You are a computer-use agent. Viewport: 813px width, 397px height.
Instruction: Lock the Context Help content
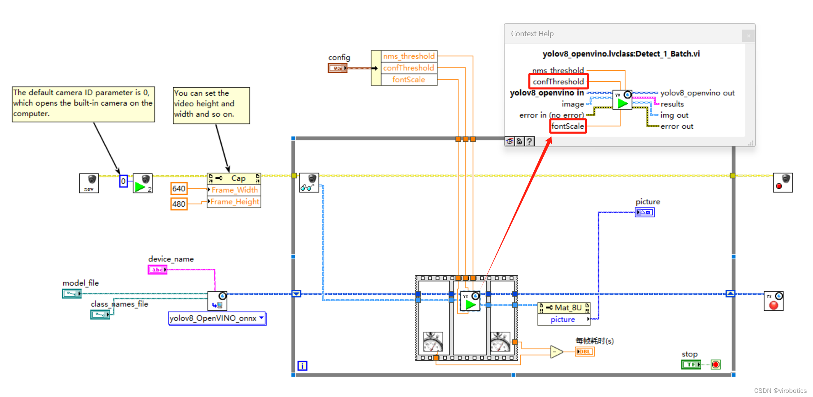[520, 141]
